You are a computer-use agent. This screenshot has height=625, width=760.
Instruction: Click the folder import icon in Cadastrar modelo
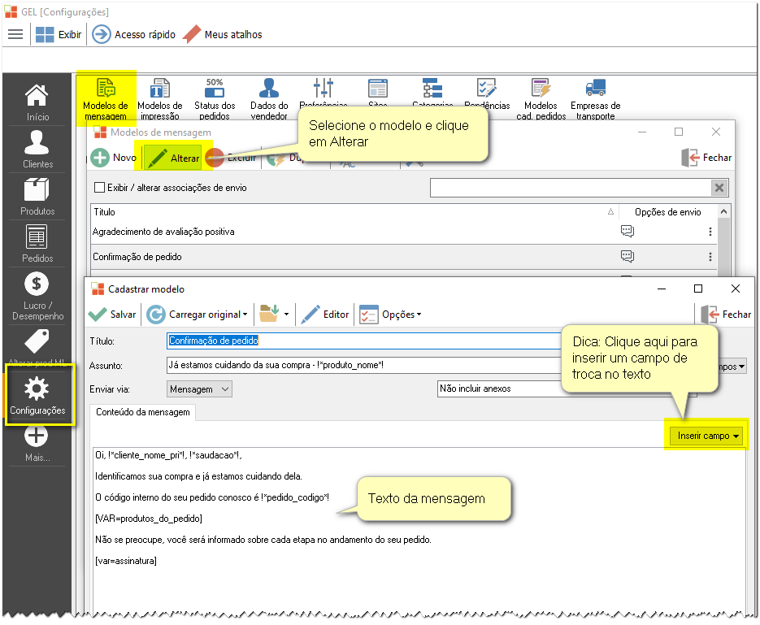[x=269, y=314]
